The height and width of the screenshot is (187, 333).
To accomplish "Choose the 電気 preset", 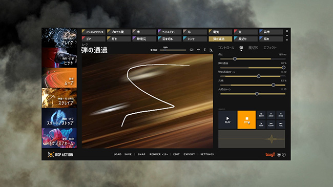I will click(x=220, y=32).
